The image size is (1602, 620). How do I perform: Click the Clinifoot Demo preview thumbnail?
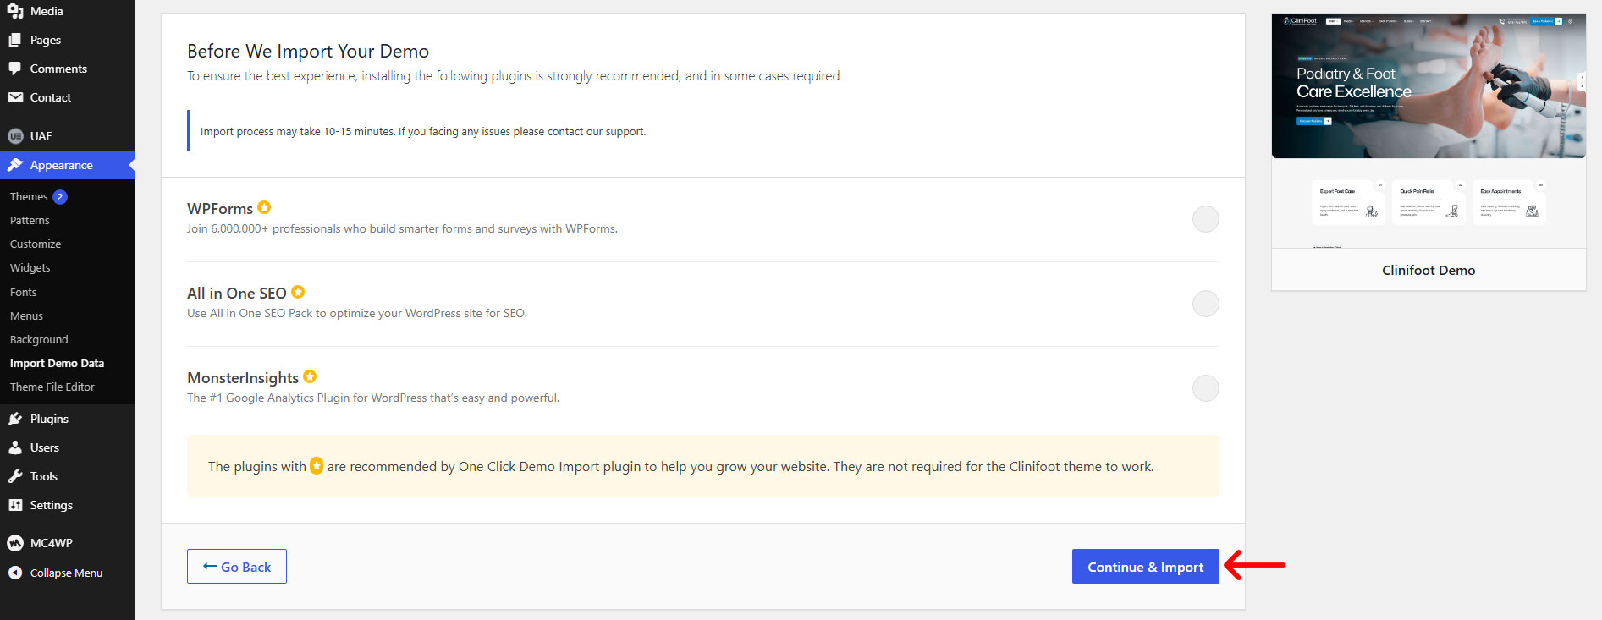[x=1429, y=131]
